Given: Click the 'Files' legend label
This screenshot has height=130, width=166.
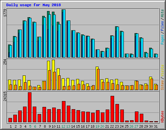Looking at the screenshot, I should [162, 26].
